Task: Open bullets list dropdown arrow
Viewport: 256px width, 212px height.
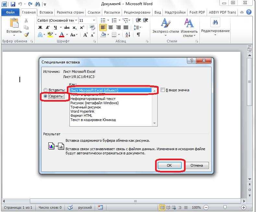Action: [x=108, y=20]
